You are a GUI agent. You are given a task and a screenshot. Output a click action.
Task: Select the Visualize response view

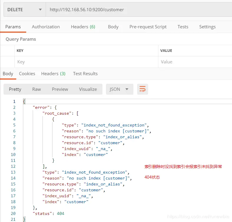[x=88, y=89]
